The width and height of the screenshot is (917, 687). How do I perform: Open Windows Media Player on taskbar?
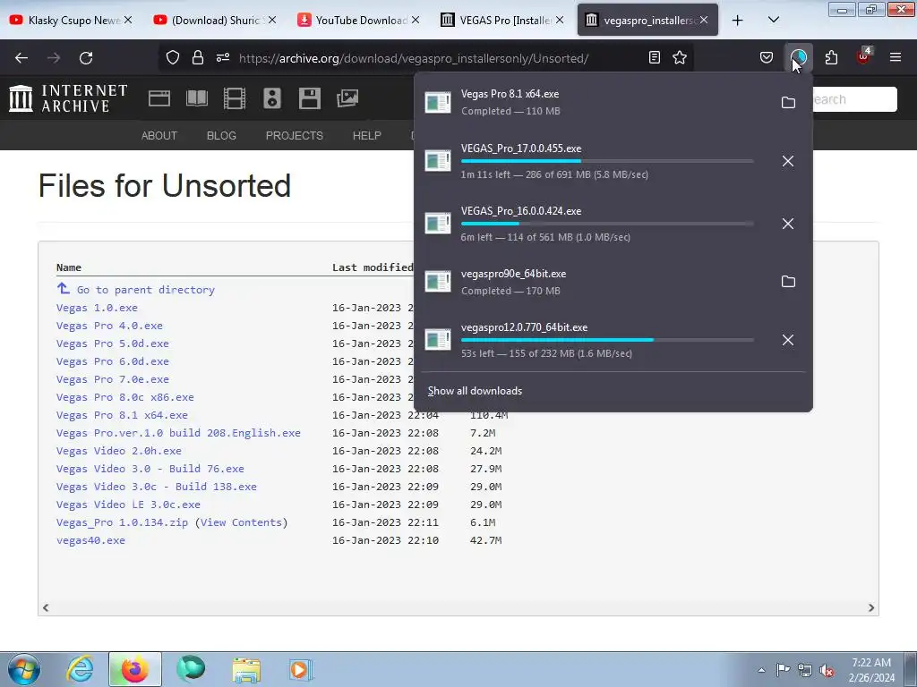point(301,669)
